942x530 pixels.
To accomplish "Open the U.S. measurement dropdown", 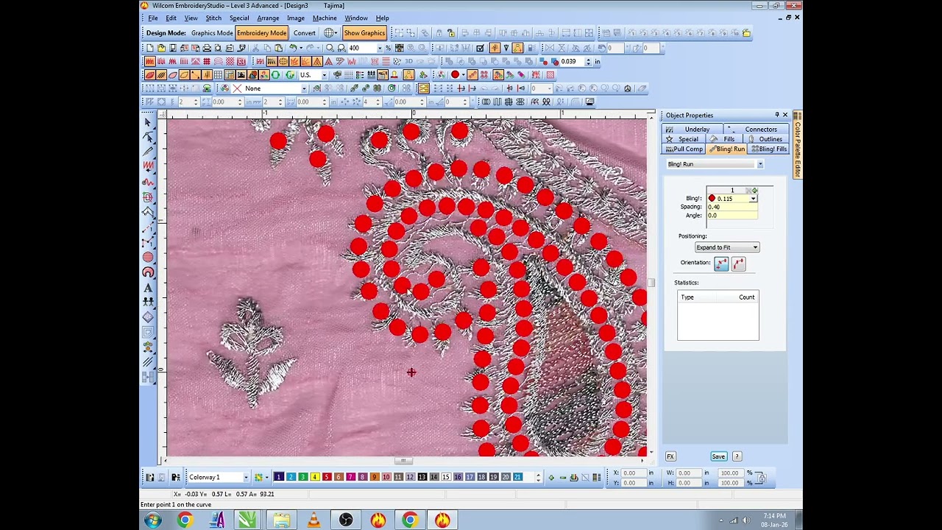I will tap(324, 75).
